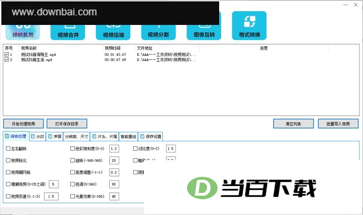Open the 格式转换 format conversion tool
The height and width of the screenshot is (215, 363).
click(x=249, y=26)
